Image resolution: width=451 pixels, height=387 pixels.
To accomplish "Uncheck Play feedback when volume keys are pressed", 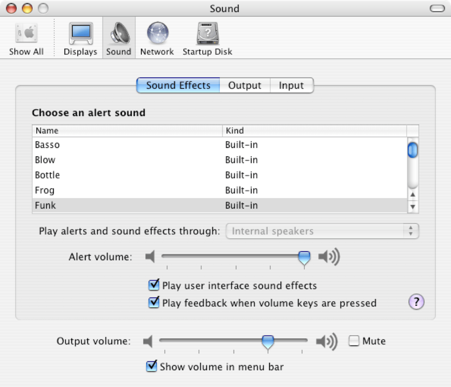I will tap(154, 302).
